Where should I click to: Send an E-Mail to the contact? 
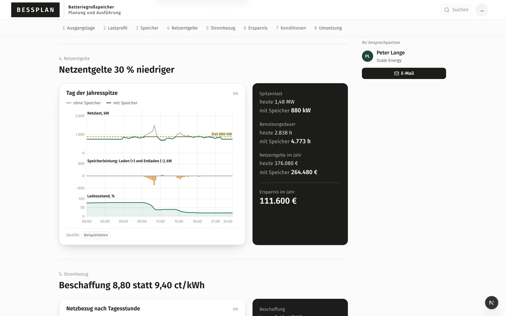click(404, 73)
